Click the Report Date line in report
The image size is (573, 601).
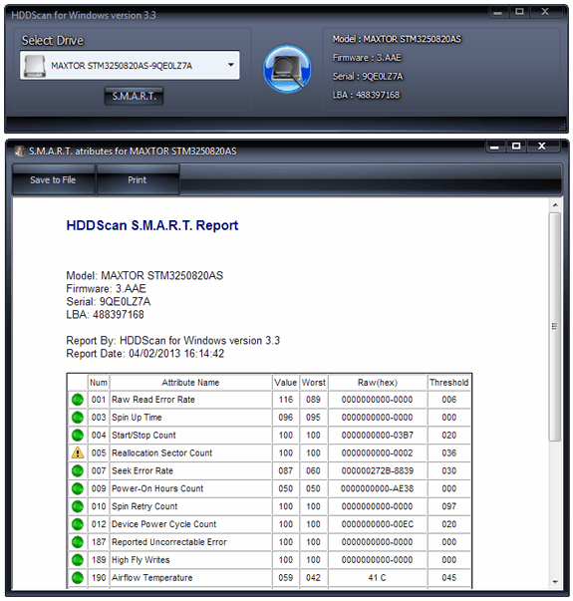[x=144, y=354]
